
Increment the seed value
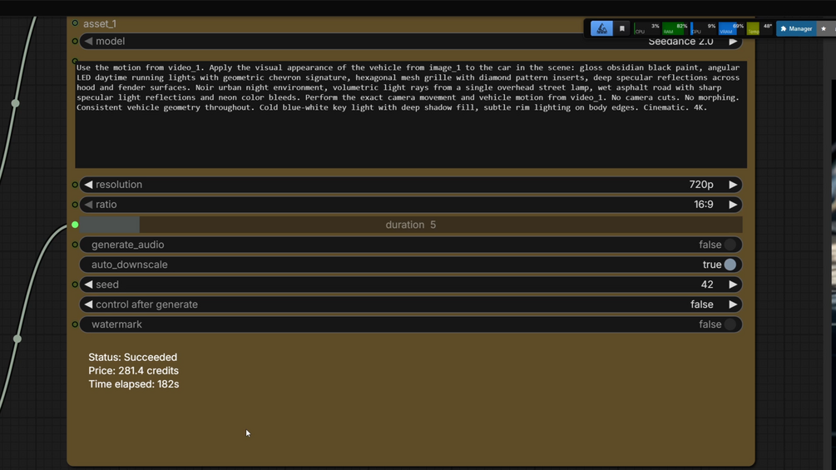(x=733, y=284)
